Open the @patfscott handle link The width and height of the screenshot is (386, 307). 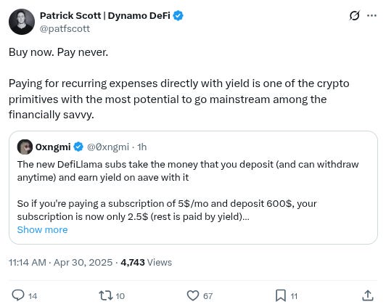65,29
